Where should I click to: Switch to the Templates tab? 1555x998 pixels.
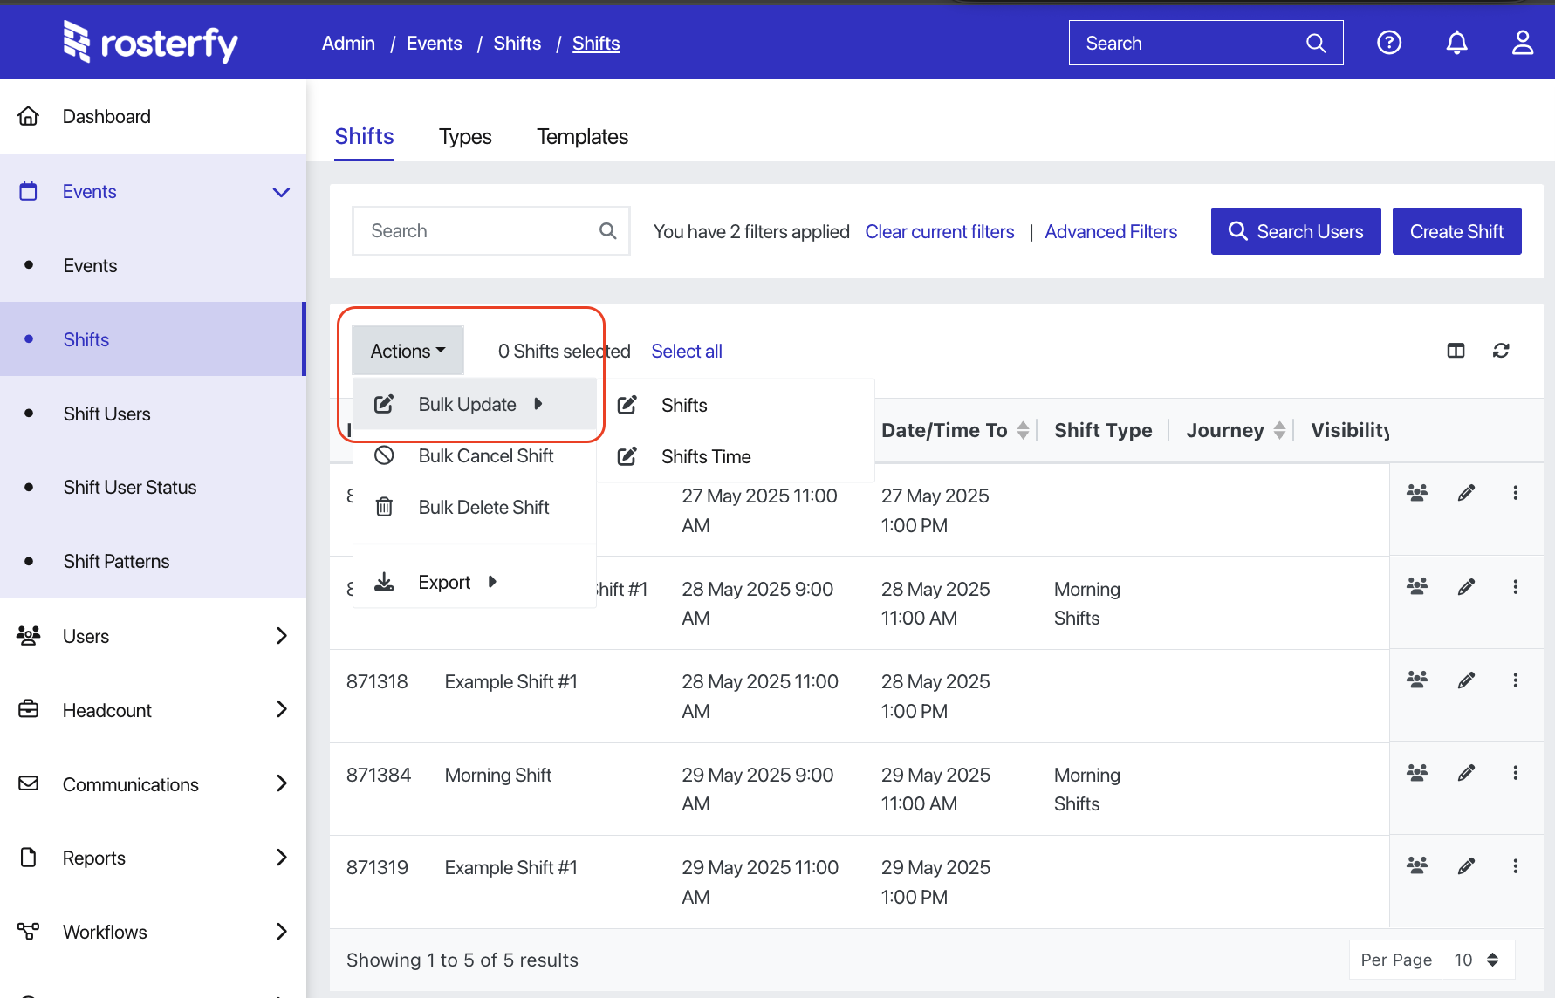[x=582, y=137]
